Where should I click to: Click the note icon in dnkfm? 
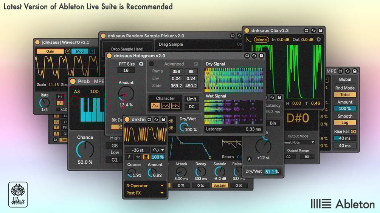pos(129,157)
